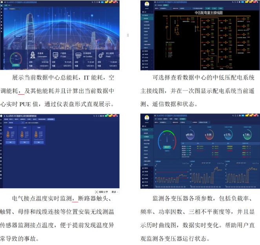The image size is (260, 245).
Task: Click the highlighted active tab in the temperature screenshot
Action: [x=51, y=119]
